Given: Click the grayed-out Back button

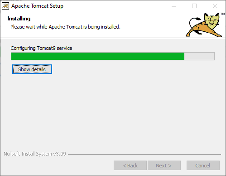Looking at the screenshot, I should click(x=130, y=166).
